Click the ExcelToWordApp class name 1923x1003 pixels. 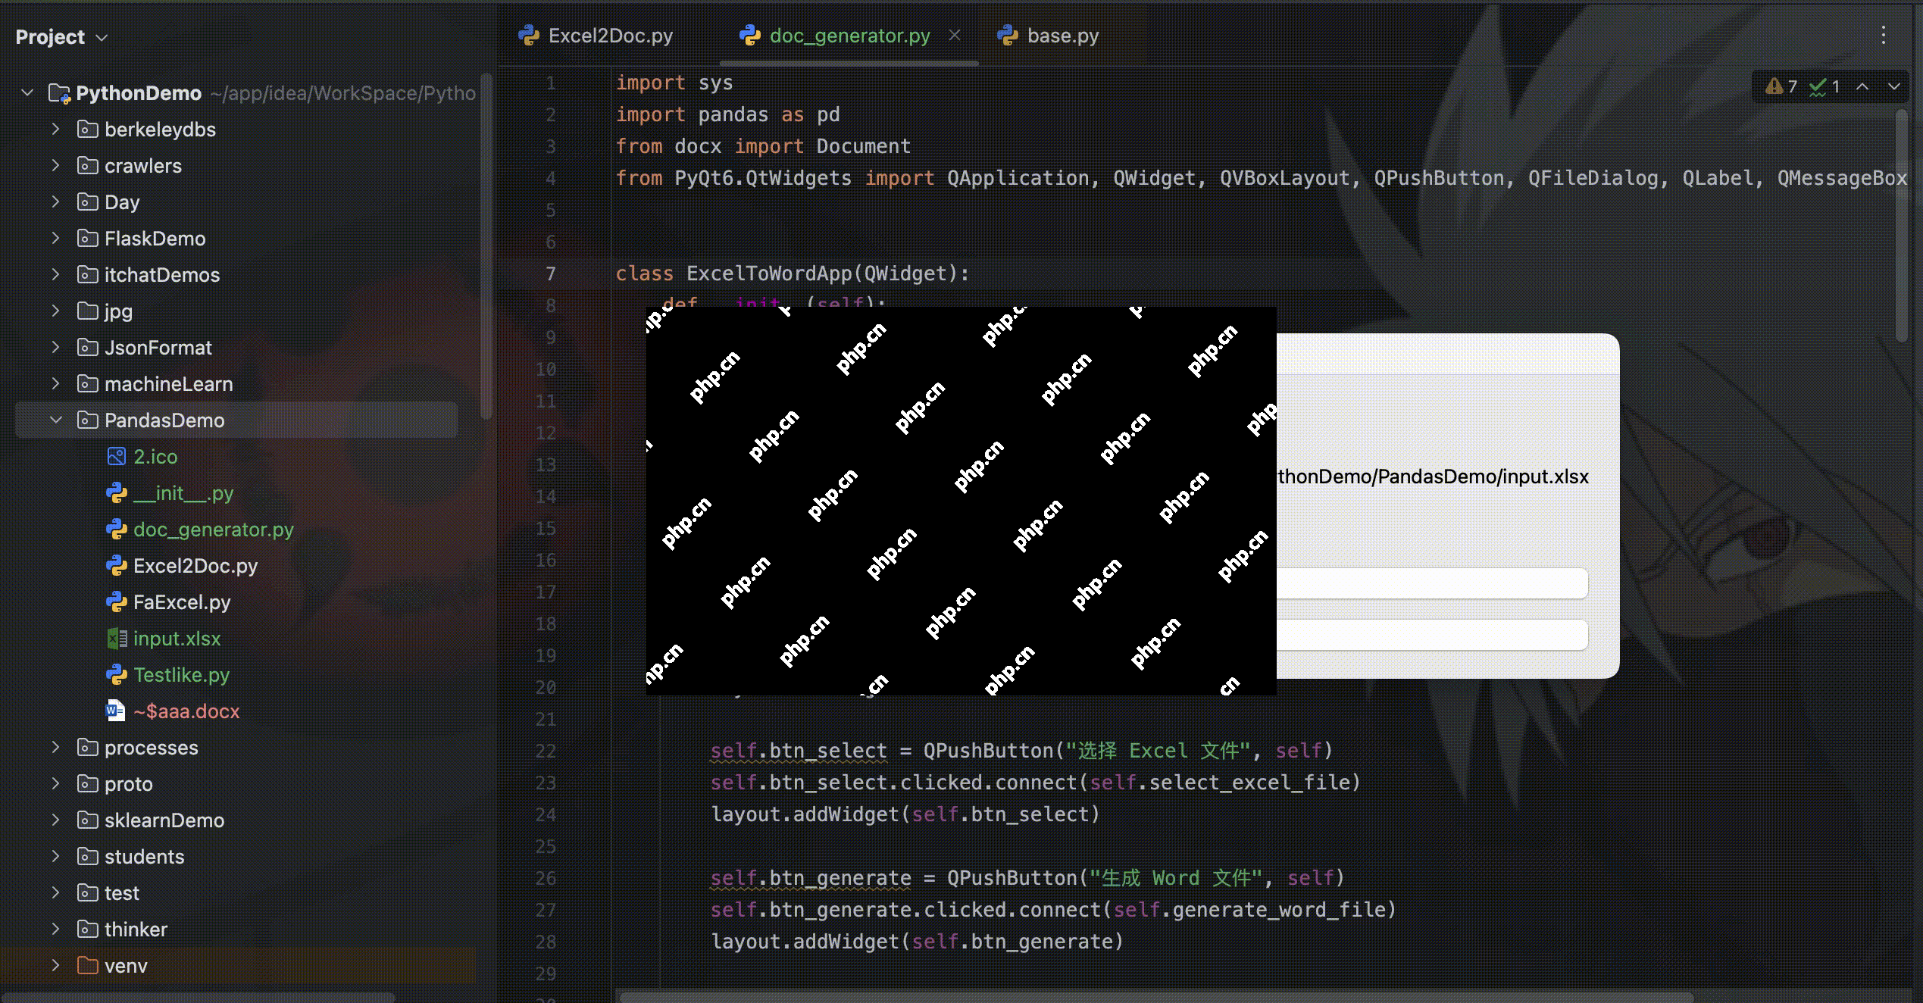[x=770, y=273]
